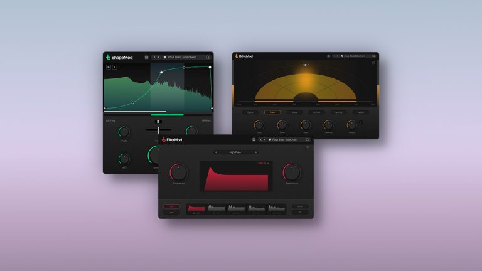The image size is (482, 271).
Task: Open red dropdown label in FilterMod display corner
Action: [263, 163]
